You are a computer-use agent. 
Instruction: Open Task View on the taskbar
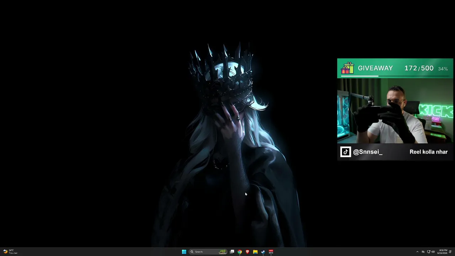pyautogui.click(x=232, y=252)
